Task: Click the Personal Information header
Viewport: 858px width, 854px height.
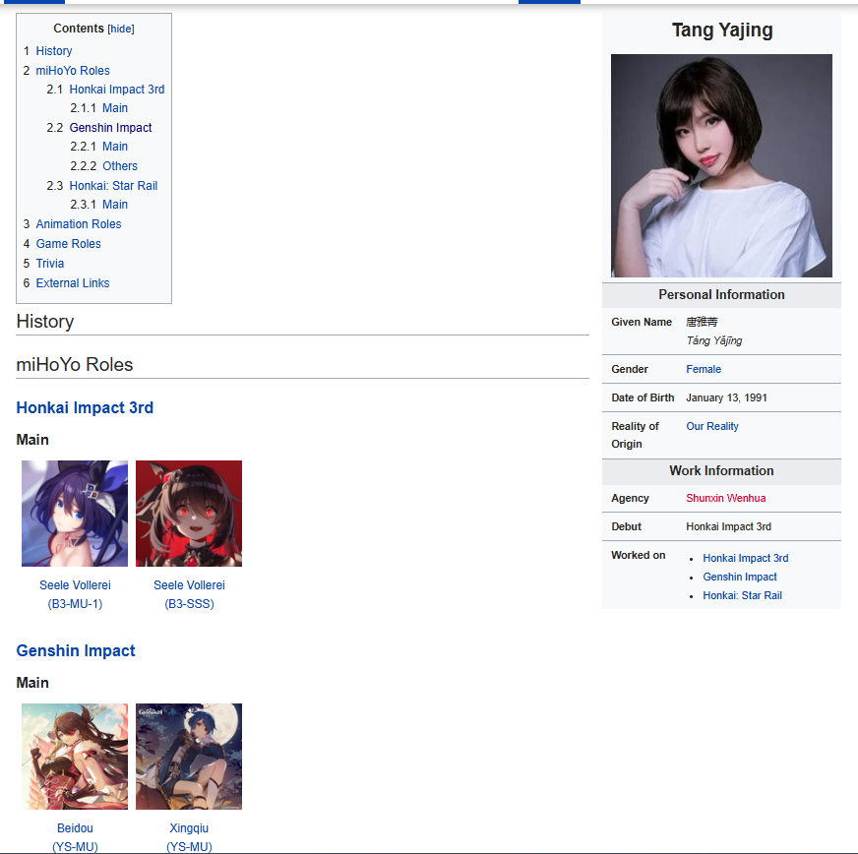Action: (721, 295)
